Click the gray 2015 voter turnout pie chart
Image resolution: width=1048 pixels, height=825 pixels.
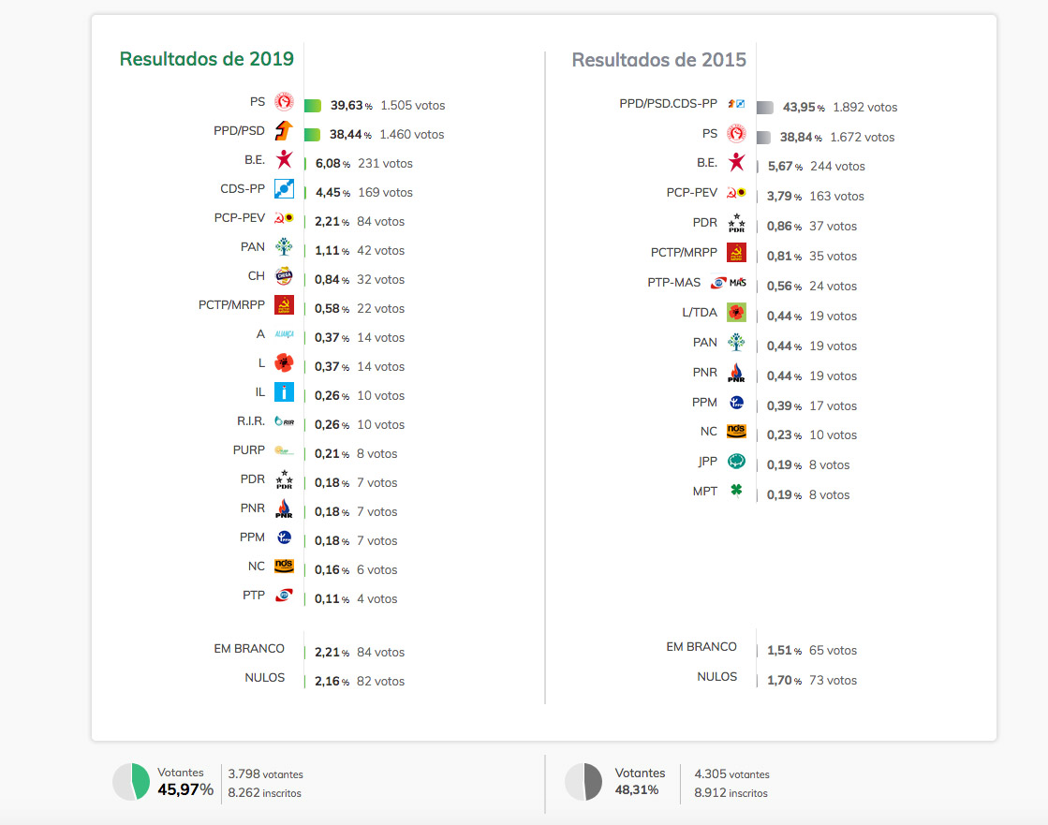pyautogui.click(x=583, y=782)
